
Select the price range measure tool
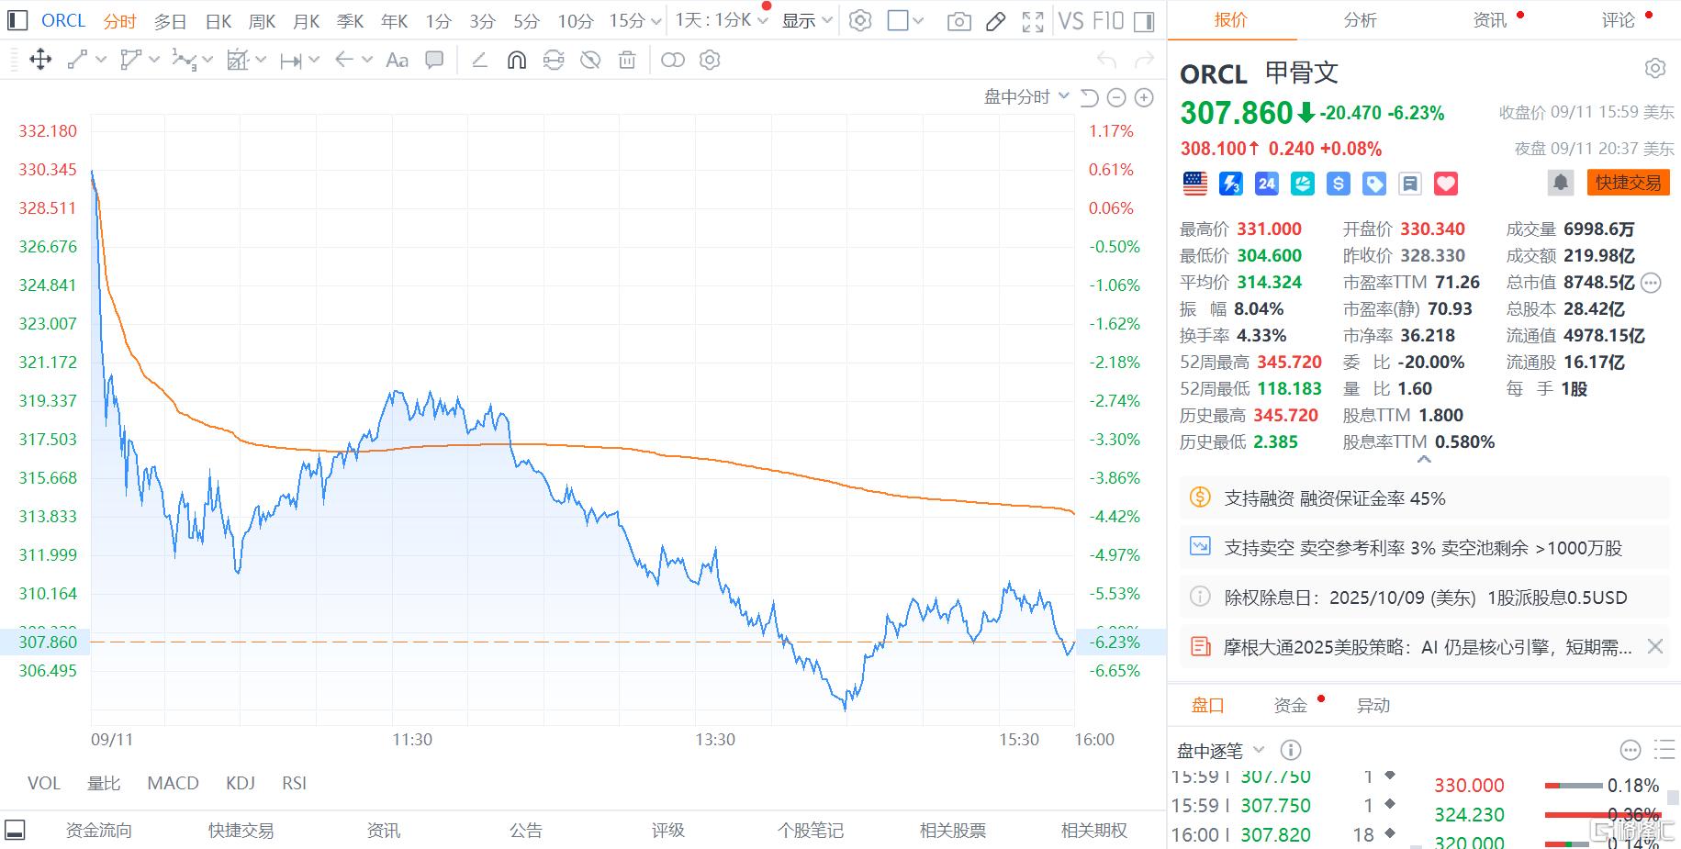(291, 61)
